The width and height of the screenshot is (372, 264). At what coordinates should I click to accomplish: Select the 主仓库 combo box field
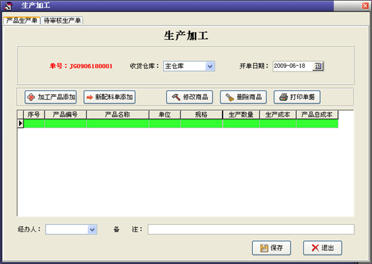[189, 66]
